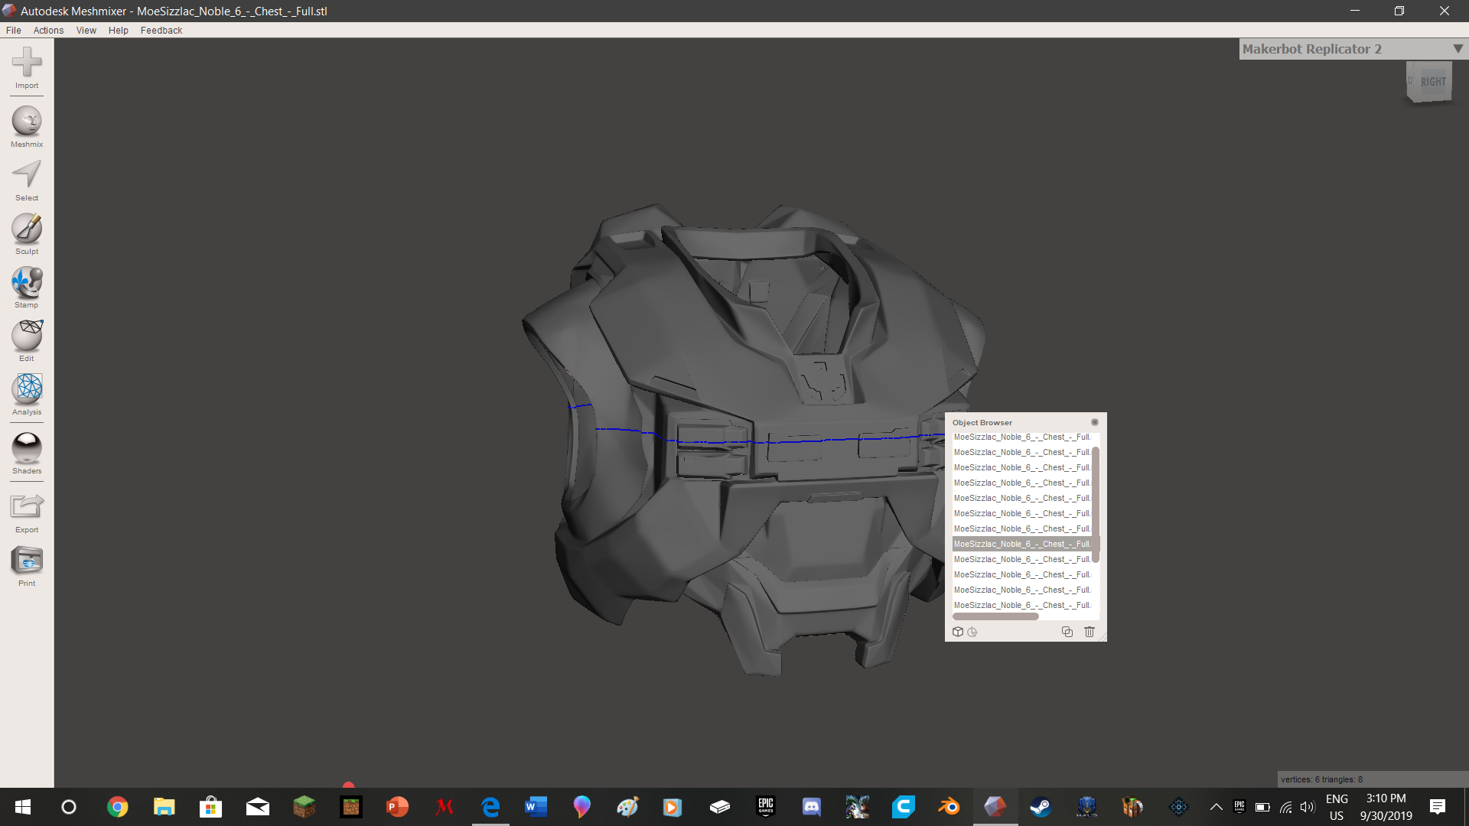The width and height of the screenshot is (1469, 826).
Task: Click duplicate object icon in Object Browser
Action: (1067, 632)
